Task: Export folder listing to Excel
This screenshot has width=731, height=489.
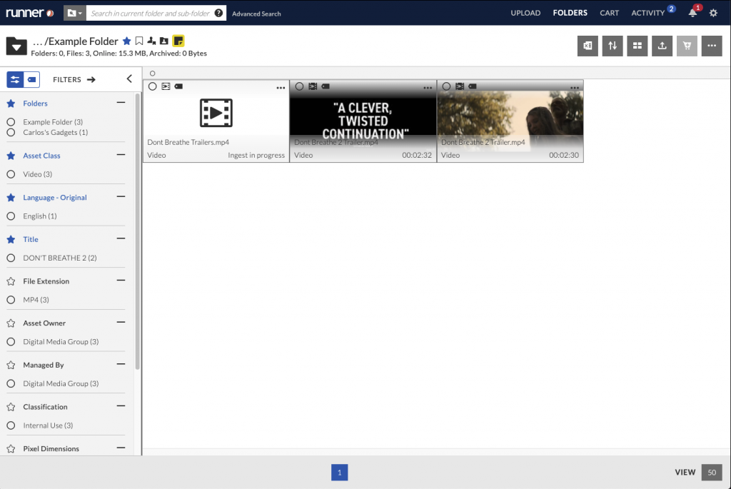Action: (x=588, y=46)
